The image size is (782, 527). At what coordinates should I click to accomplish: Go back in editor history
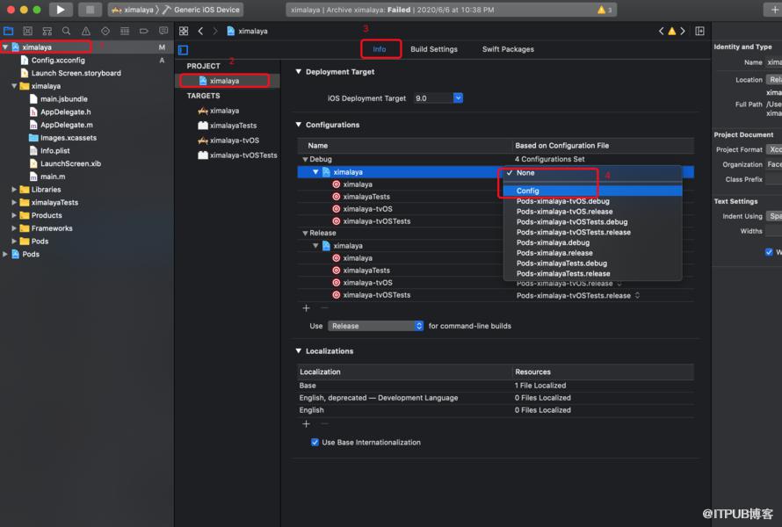[x=200, y=31]
